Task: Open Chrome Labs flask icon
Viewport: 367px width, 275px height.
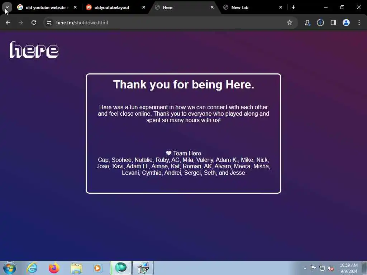Action: [307, 23]
